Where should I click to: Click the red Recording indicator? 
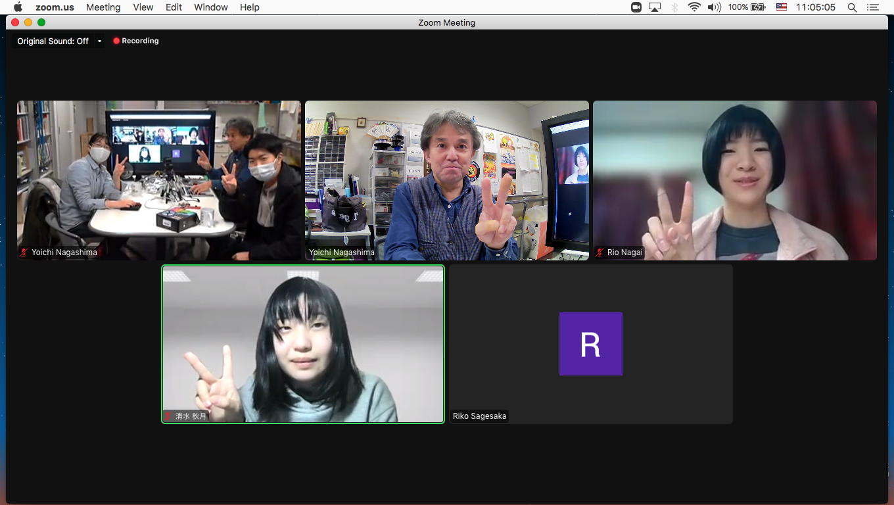pos(136,41)
